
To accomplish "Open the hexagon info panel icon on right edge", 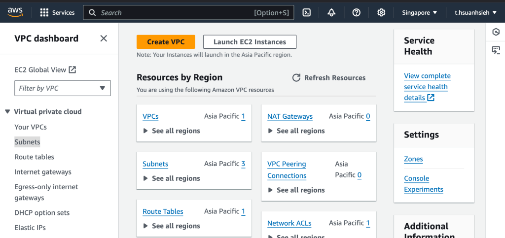I will coord(496,32).
